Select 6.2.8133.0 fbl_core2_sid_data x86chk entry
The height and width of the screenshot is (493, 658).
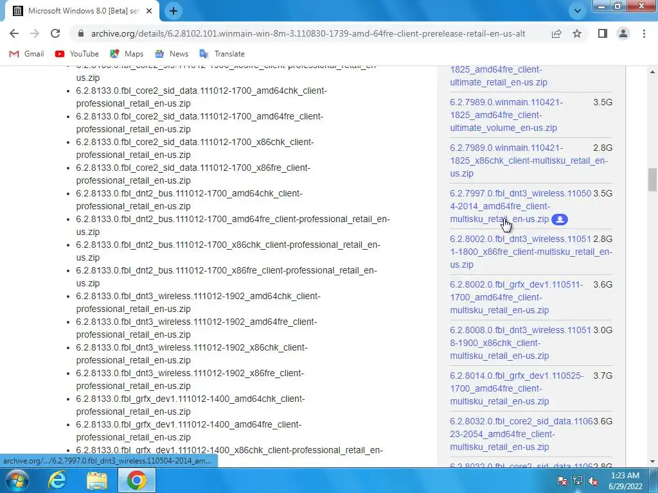[x=195, y=148]
